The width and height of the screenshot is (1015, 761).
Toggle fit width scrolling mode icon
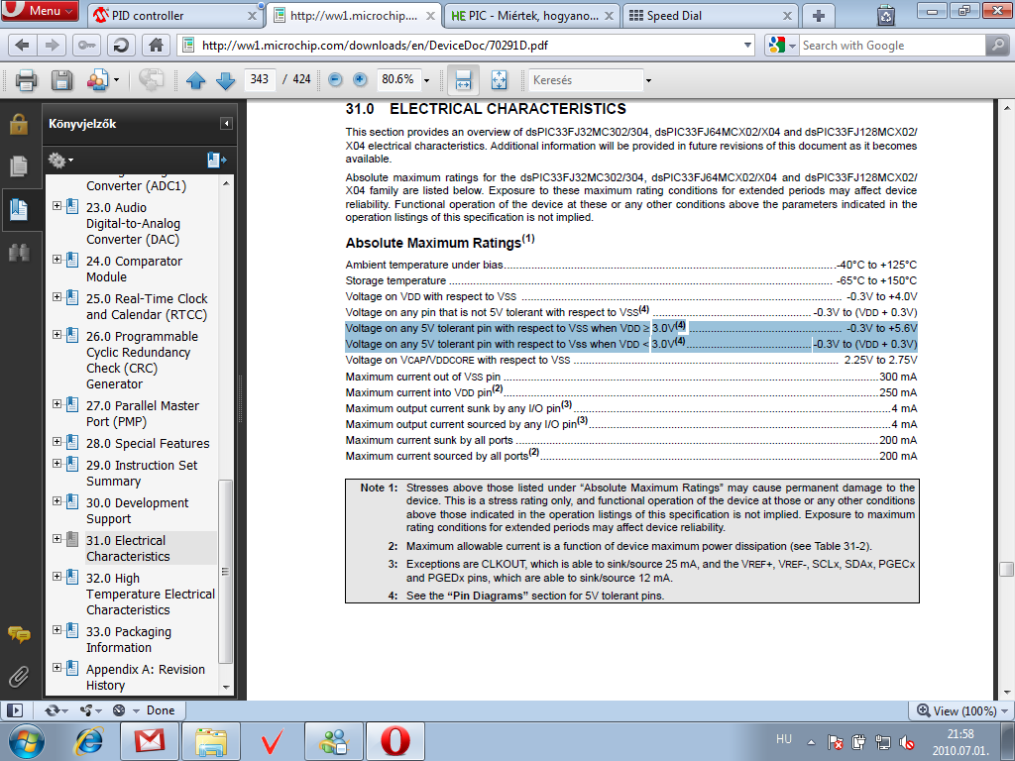tap(464, 80)
